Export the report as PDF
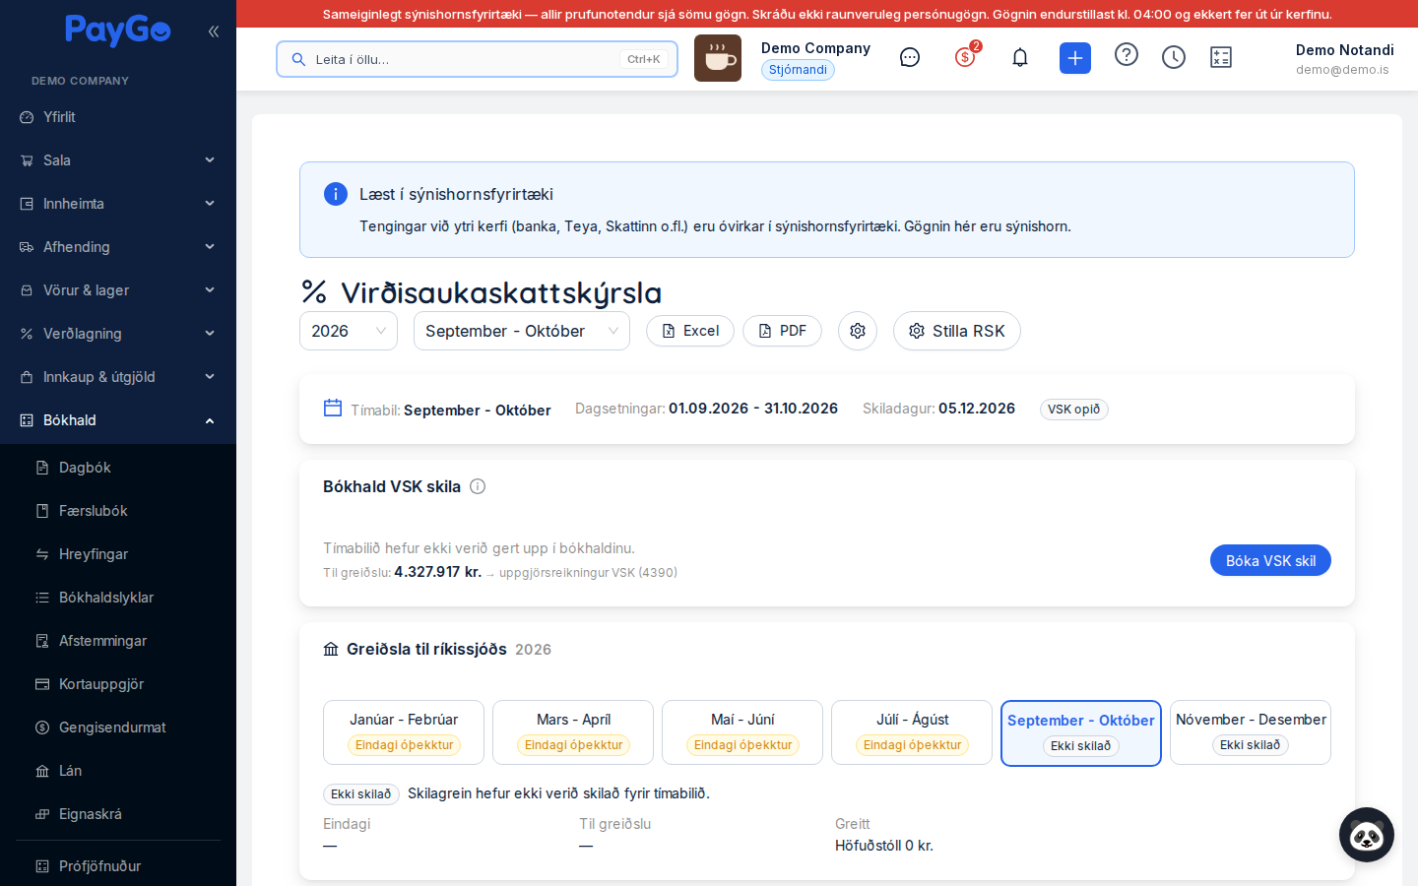This screenshot has height=886, width=1418. pyautogui.click(x=782, y=331)
